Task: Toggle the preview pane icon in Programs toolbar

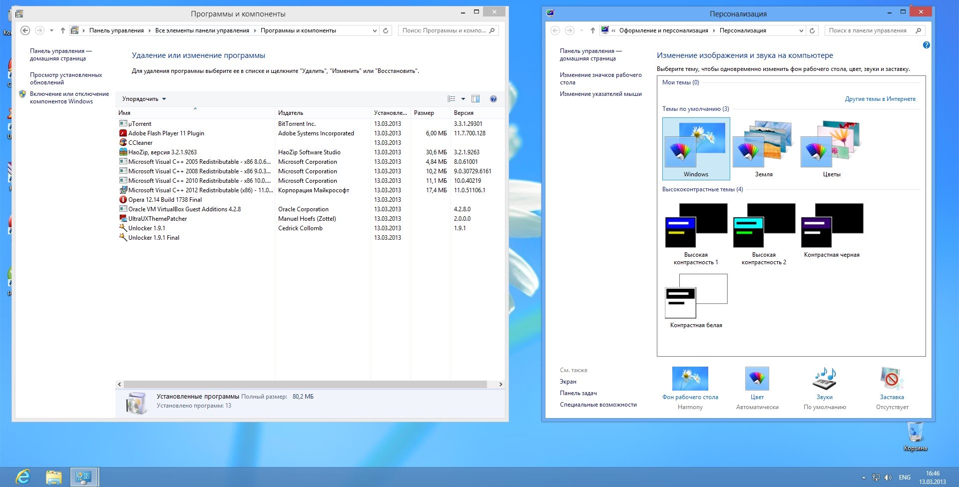Action: point(476,99)
